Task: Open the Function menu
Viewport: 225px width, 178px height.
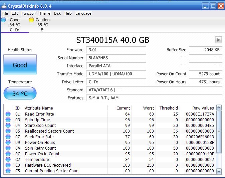Action: (x=29, y=13)
